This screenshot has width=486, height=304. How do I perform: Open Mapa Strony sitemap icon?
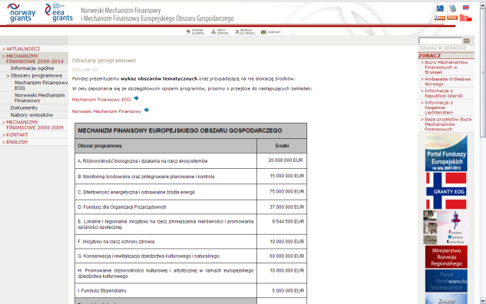pos(220,32)
